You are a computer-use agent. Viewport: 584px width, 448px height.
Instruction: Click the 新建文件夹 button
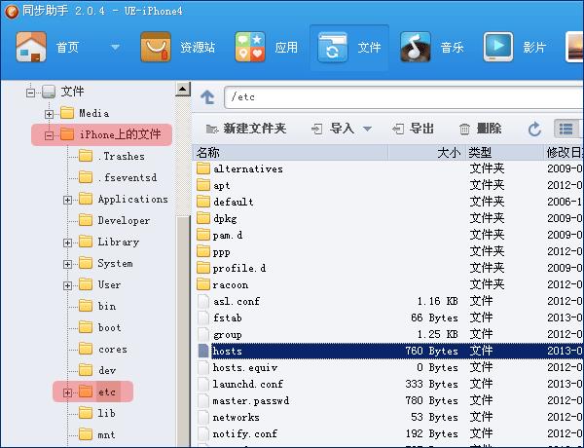(246, 129)
